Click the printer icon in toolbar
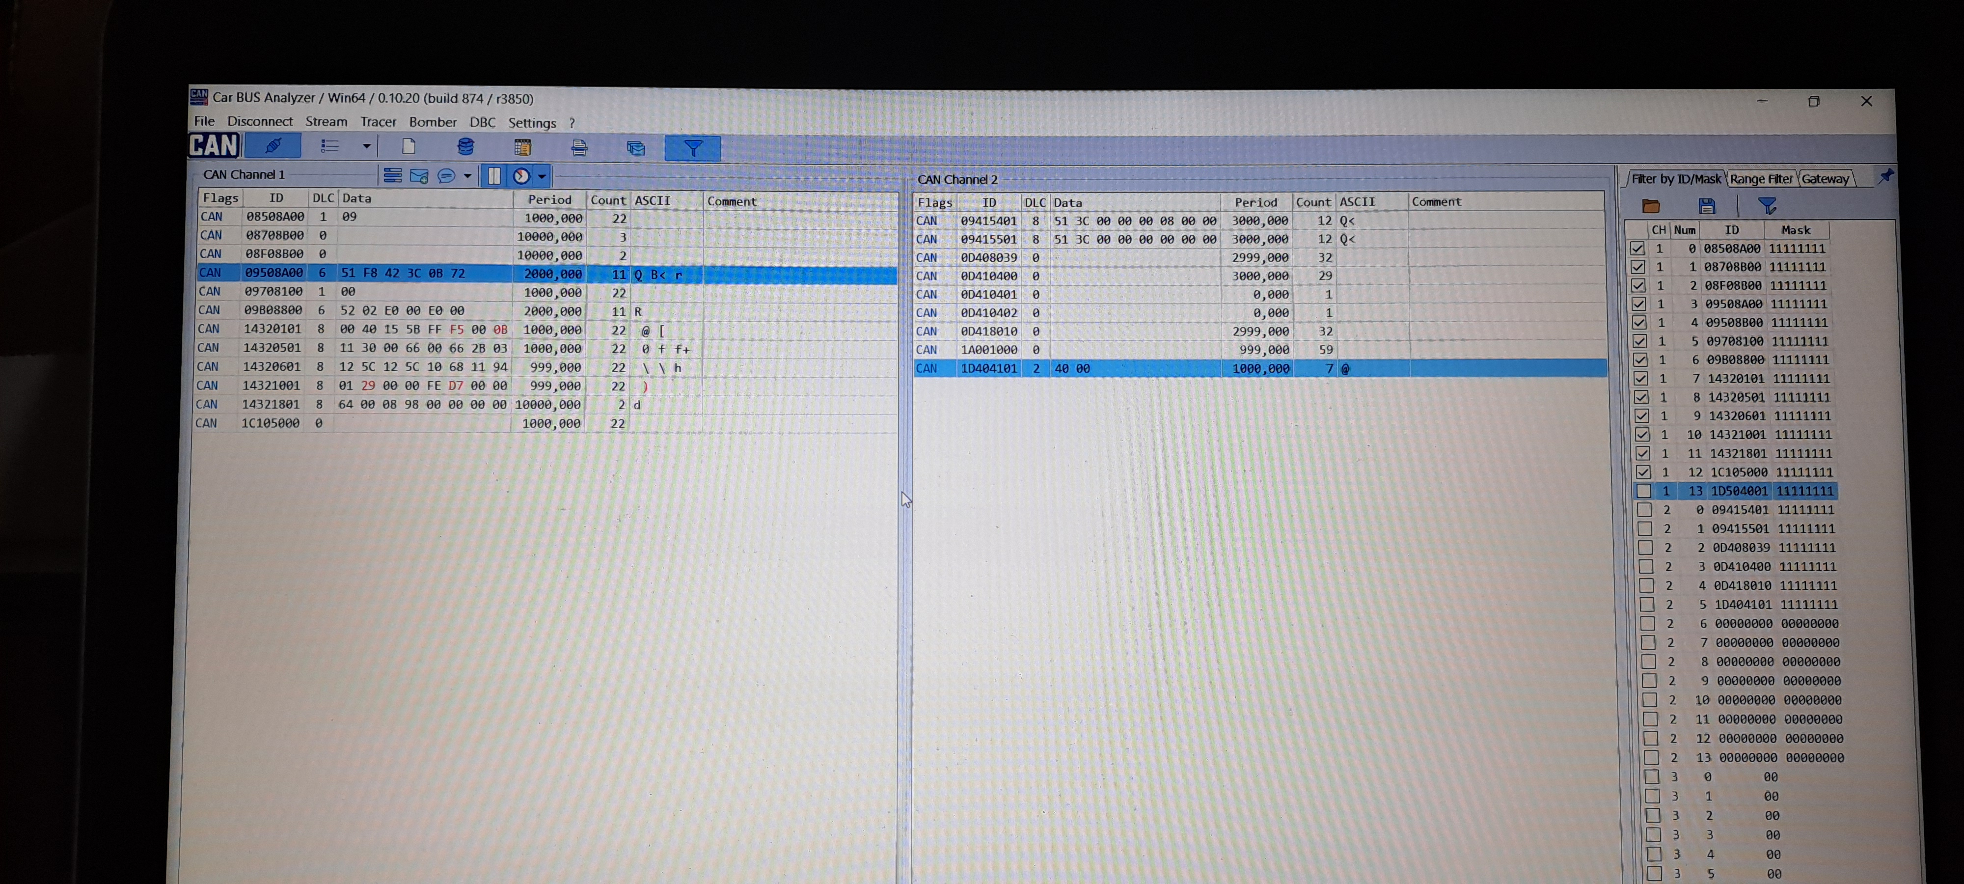1964x884 pixels. (579, 148)
